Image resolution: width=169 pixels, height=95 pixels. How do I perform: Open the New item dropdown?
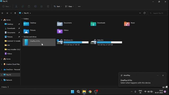coord(6,6)
